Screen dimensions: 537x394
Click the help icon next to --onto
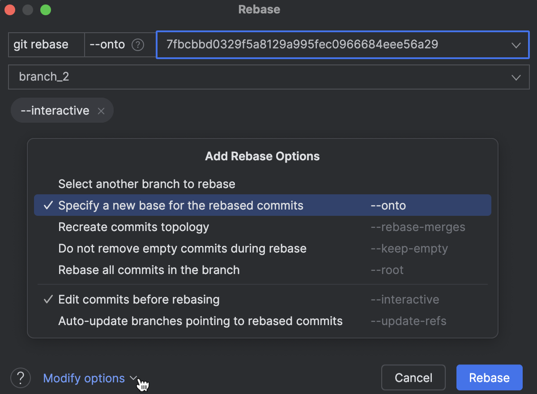click(139, 45)
